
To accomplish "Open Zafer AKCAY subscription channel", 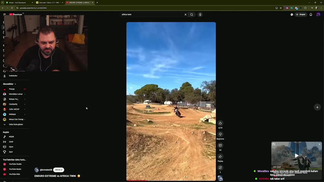I will point(15,109).
